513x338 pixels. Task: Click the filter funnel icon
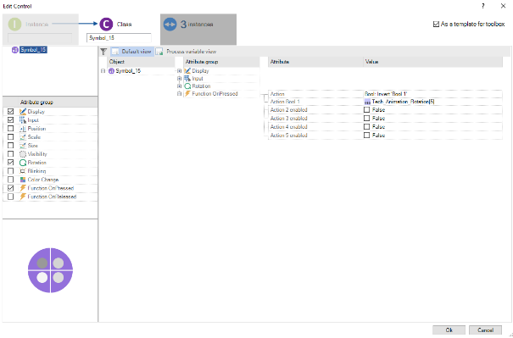tap(103, 52)
